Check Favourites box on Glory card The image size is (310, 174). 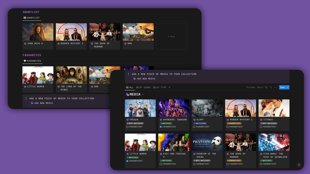194,127
